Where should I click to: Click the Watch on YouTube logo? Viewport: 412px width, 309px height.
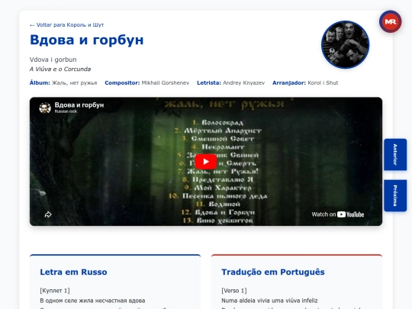[x=338, y=214]
